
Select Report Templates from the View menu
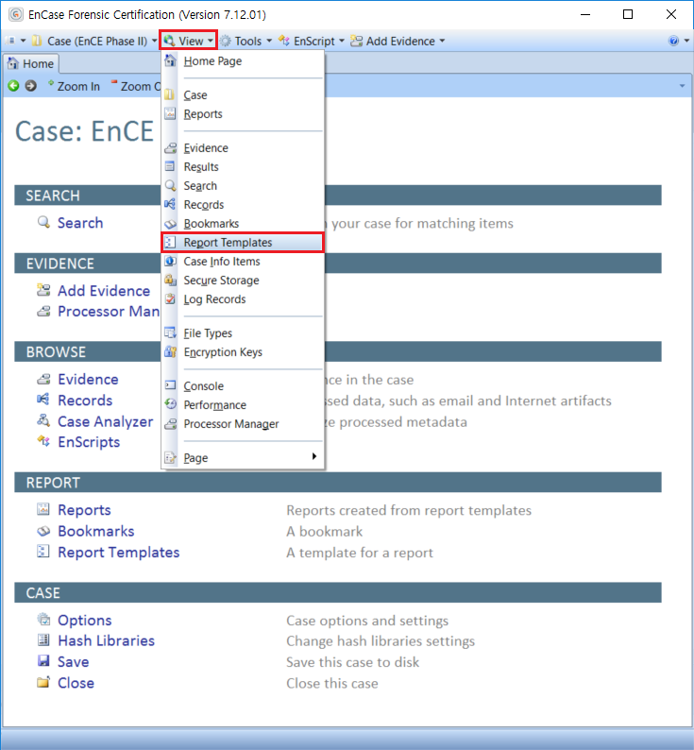click(x=243, y=243)
